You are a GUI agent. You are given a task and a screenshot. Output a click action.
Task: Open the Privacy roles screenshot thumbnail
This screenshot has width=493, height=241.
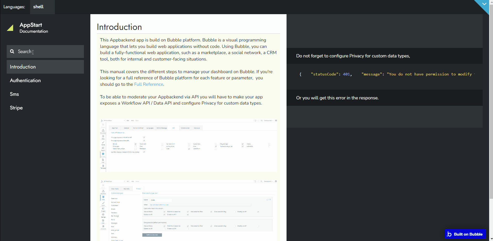click(188, 210)
